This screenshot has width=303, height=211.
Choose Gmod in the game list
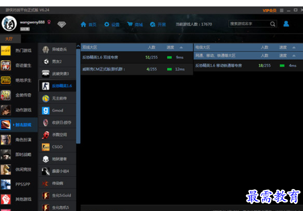click(57, 110)
